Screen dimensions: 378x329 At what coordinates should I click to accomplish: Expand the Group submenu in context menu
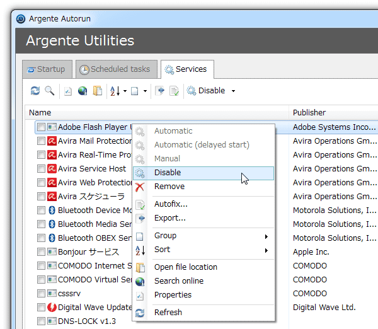pyautogui.click(x=203, y=236)
